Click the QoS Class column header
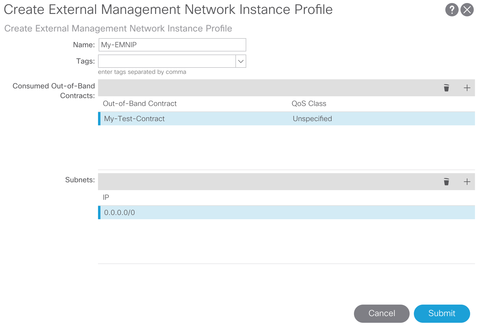Viewport: 478px width, 327px height. 309,104
